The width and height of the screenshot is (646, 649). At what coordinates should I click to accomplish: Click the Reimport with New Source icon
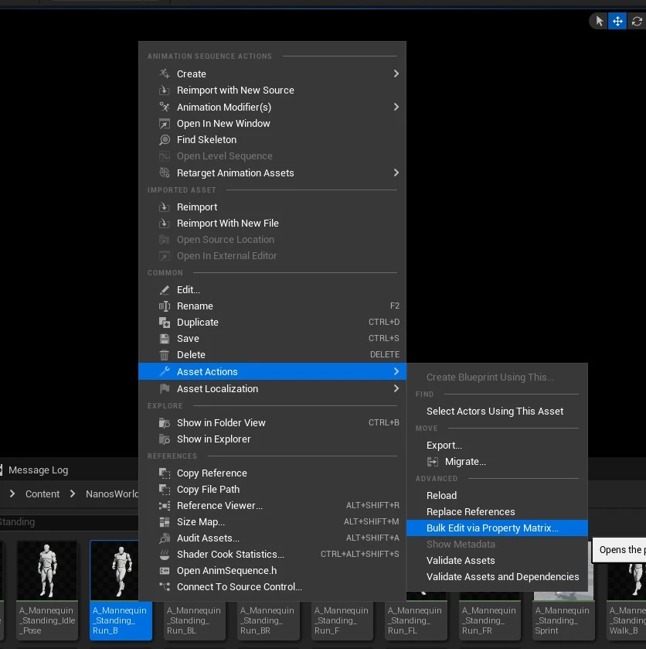pos(165,91)
